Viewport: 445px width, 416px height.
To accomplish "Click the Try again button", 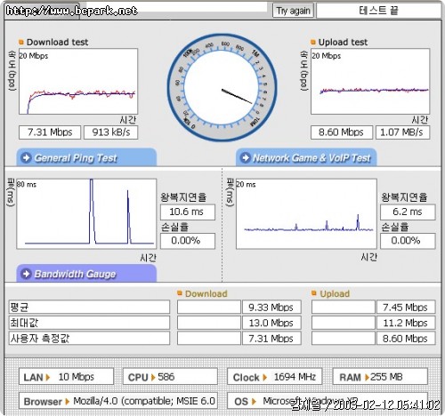I will [293, 11].
